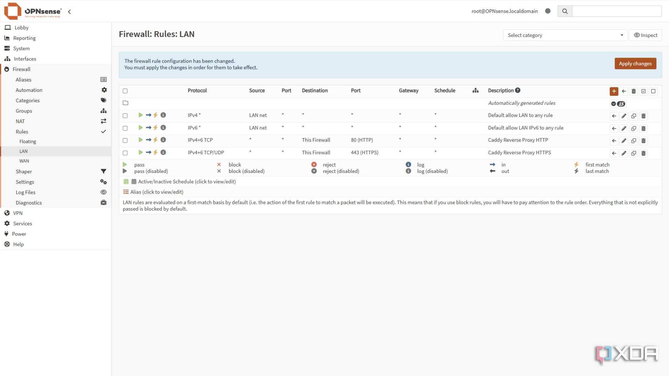Image resolution: width=669 pixels, height=376 pixels.
Task: Click move-before arrow on Default allow LAN IPv6 rule
Action: [x=614, y=128]
